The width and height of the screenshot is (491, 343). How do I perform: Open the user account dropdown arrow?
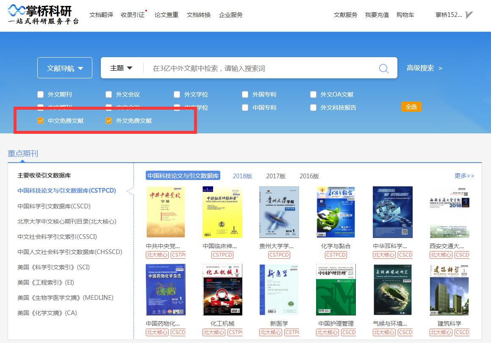click(469, 15)
